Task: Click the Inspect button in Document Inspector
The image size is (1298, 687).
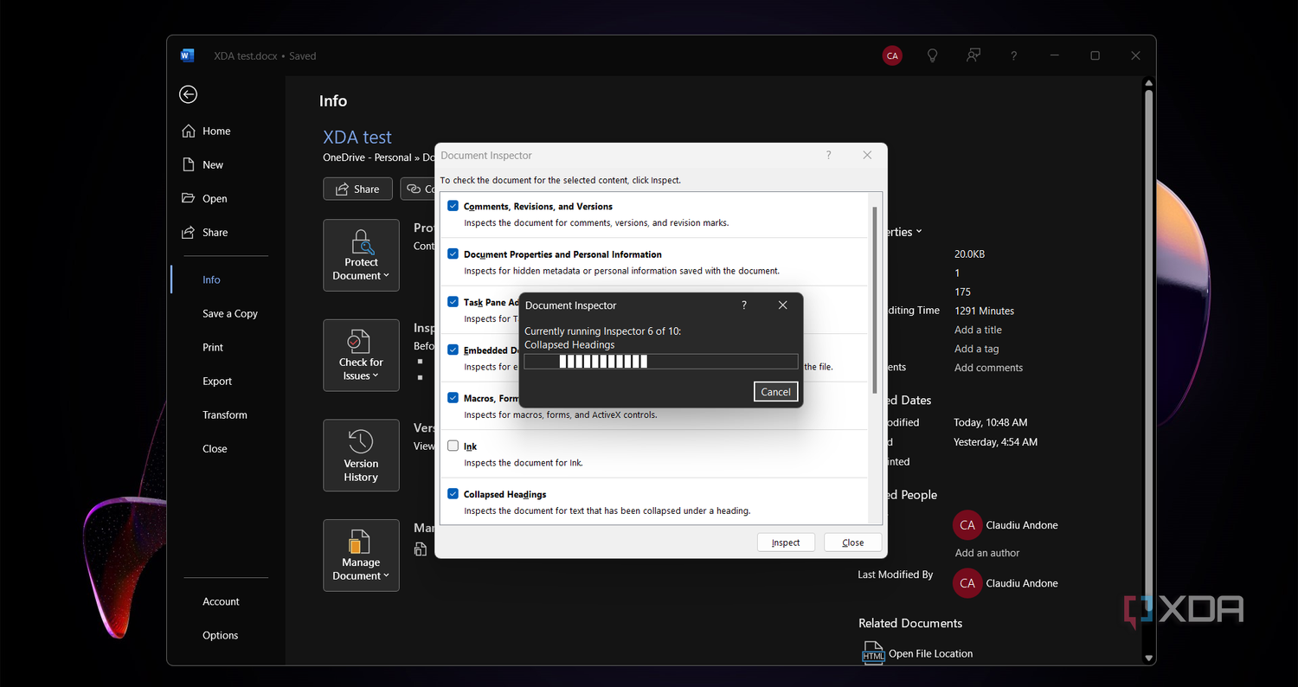Action: coord(786,543)
